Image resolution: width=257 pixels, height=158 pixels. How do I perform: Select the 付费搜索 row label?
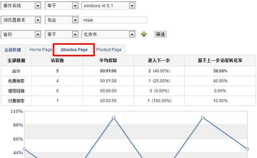point(16,101)
